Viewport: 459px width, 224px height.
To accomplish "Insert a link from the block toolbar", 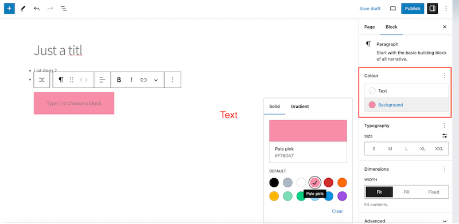I will tap(143, 80).
